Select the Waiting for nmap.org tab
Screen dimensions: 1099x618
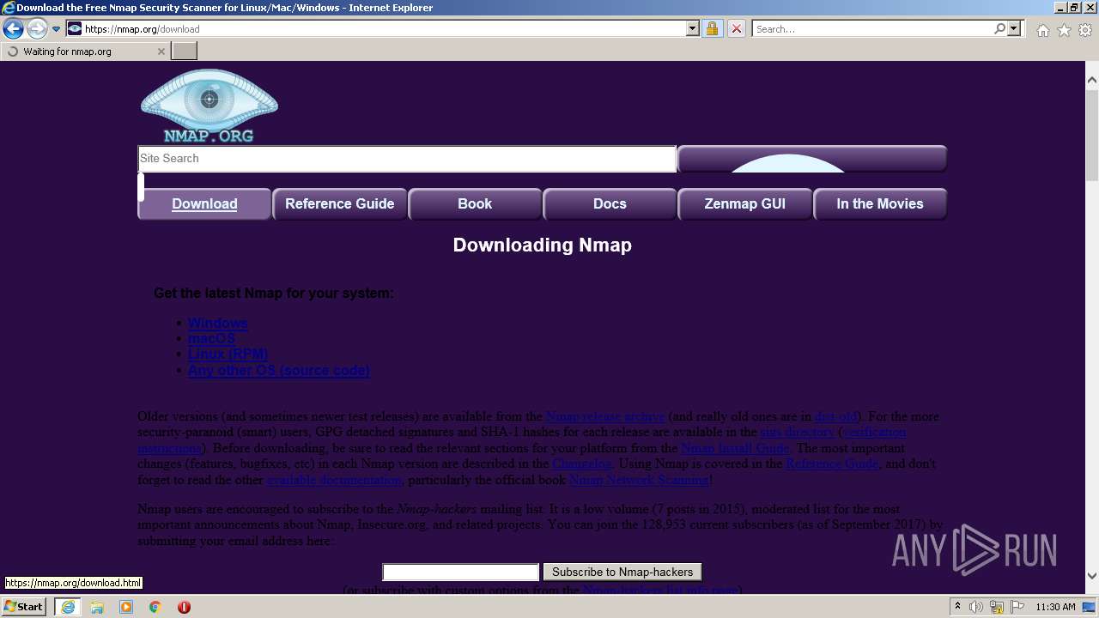pyautogui.click(x=84, y=51)
